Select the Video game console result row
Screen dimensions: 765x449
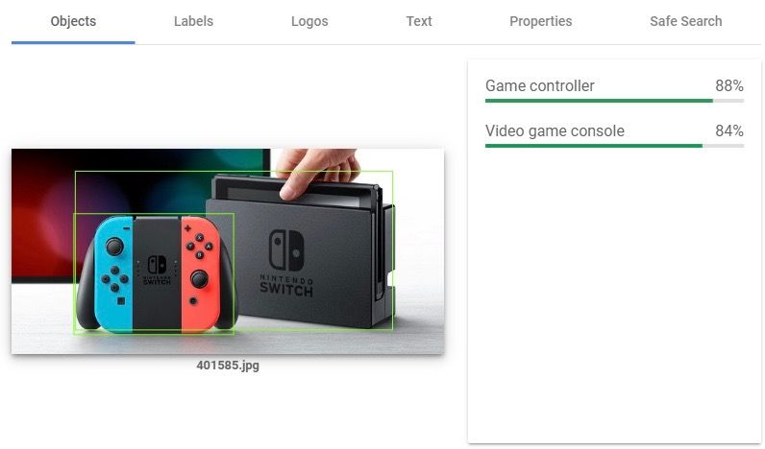[x=614, y=135]
